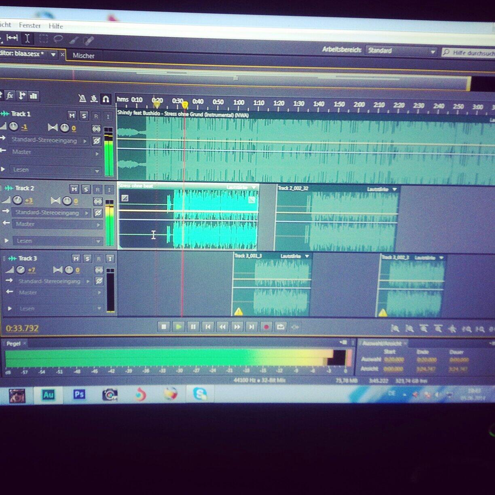This screenshot has height=495, width=495.
Task: Mute Track 3
Action: click(76, 258)
